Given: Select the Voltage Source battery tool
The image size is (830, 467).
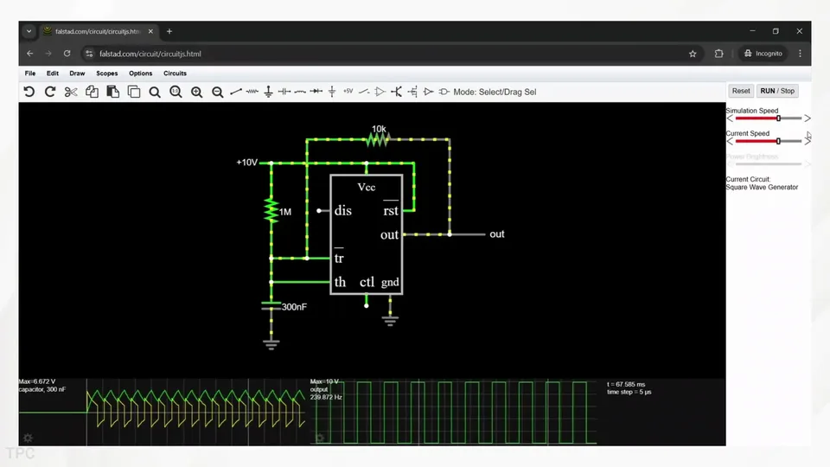Looking at the screenshot, I should (332, 92).
